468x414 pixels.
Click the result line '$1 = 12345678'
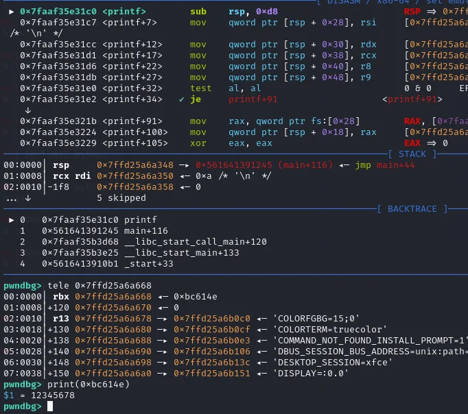pos(37,395)
